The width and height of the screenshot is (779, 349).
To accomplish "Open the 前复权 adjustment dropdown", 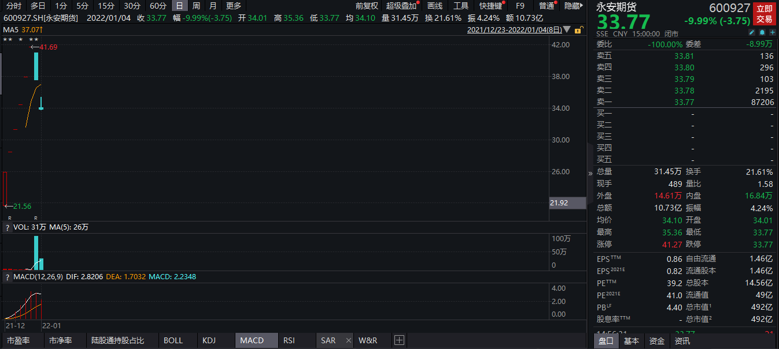I will 367,6.
